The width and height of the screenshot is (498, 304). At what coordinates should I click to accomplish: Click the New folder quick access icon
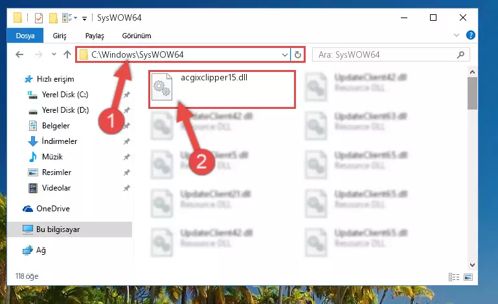(x=53, y=18)
